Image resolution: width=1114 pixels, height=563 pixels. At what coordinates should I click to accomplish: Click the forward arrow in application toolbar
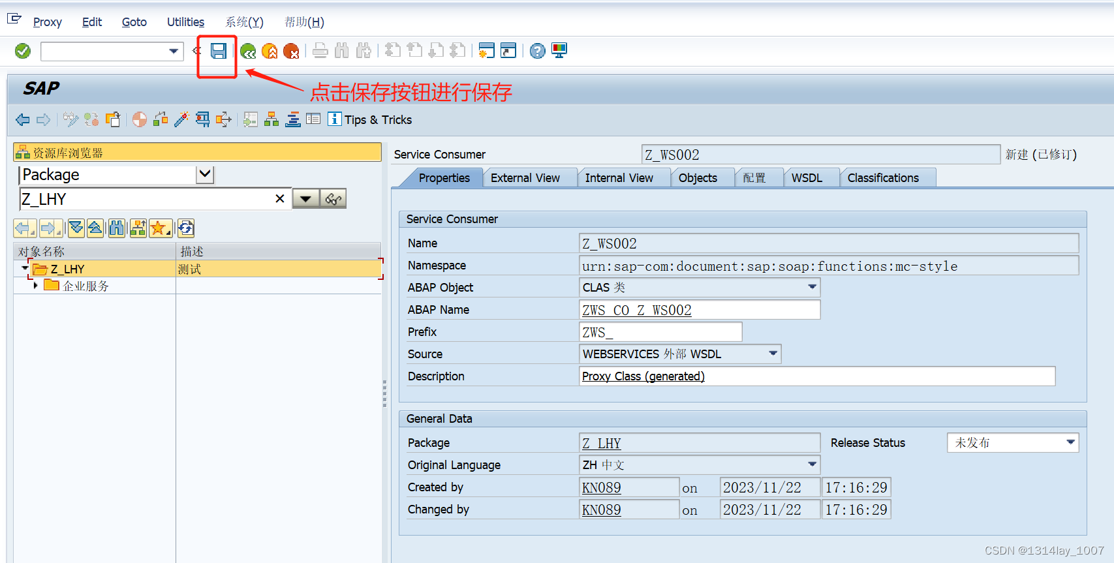[44, 119]
